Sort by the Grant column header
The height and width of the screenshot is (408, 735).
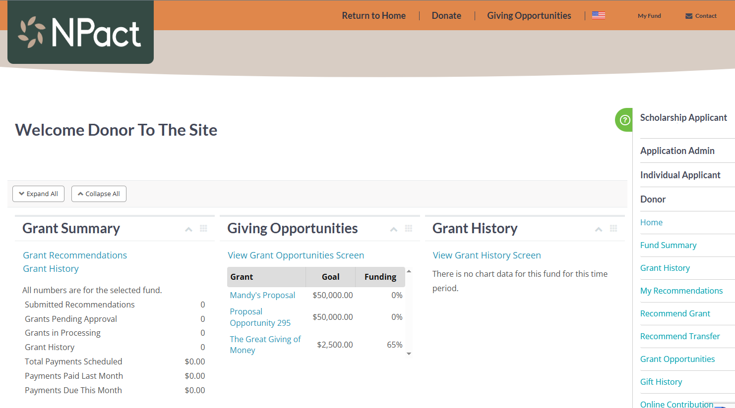(x=266, y=277)
